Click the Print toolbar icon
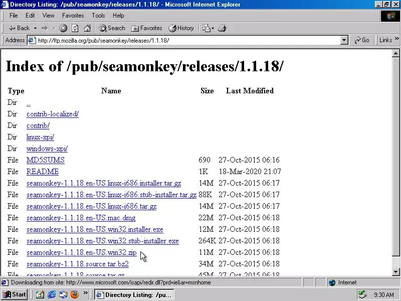This screenshot has width=401, height=301. pyautogui.click(x=222, y=28)
